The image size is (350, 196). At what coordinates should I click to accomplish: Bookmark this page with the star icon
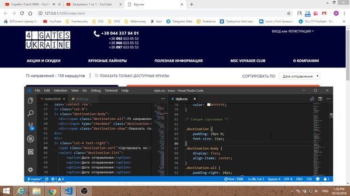click(289, 13)
